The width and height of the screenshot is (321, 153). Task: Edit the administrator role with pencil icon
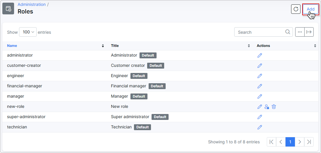pyautogui.click(x=259, y=55)
